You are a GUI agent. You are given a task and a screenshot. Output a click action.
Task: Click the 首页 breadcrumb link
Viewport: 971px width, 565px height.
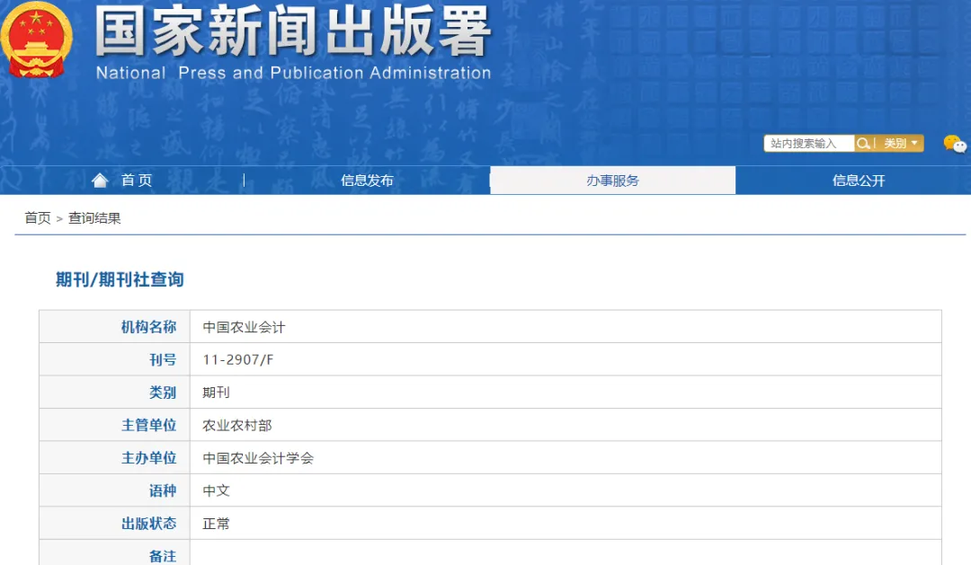pos(38,218)
